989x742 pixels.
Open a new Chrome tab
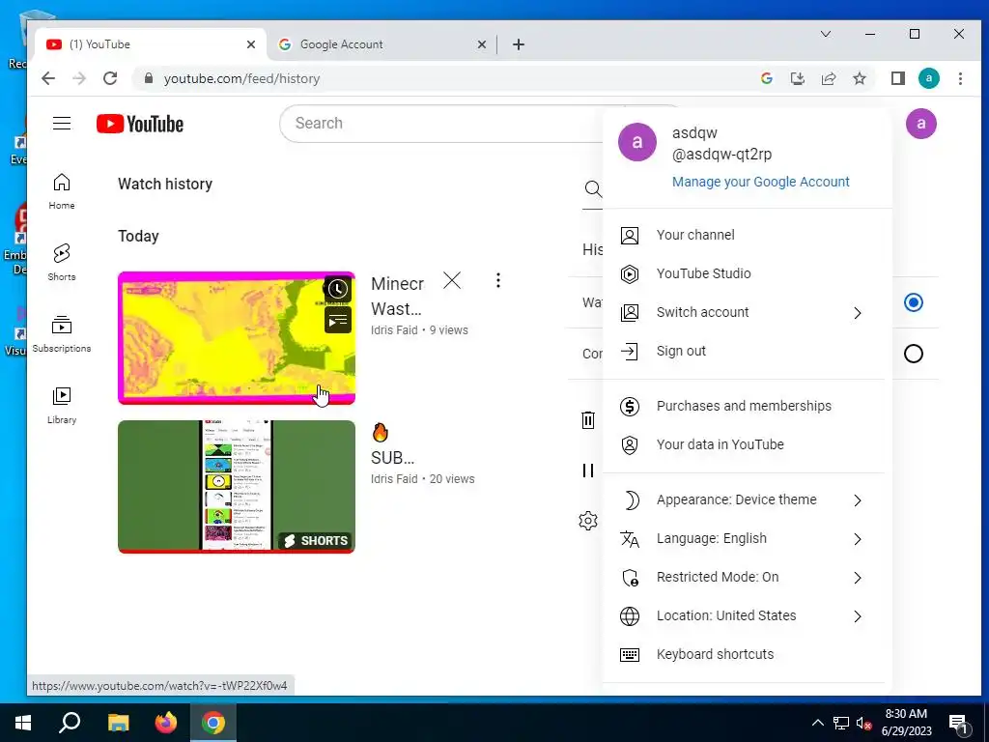tap(519, 44)
